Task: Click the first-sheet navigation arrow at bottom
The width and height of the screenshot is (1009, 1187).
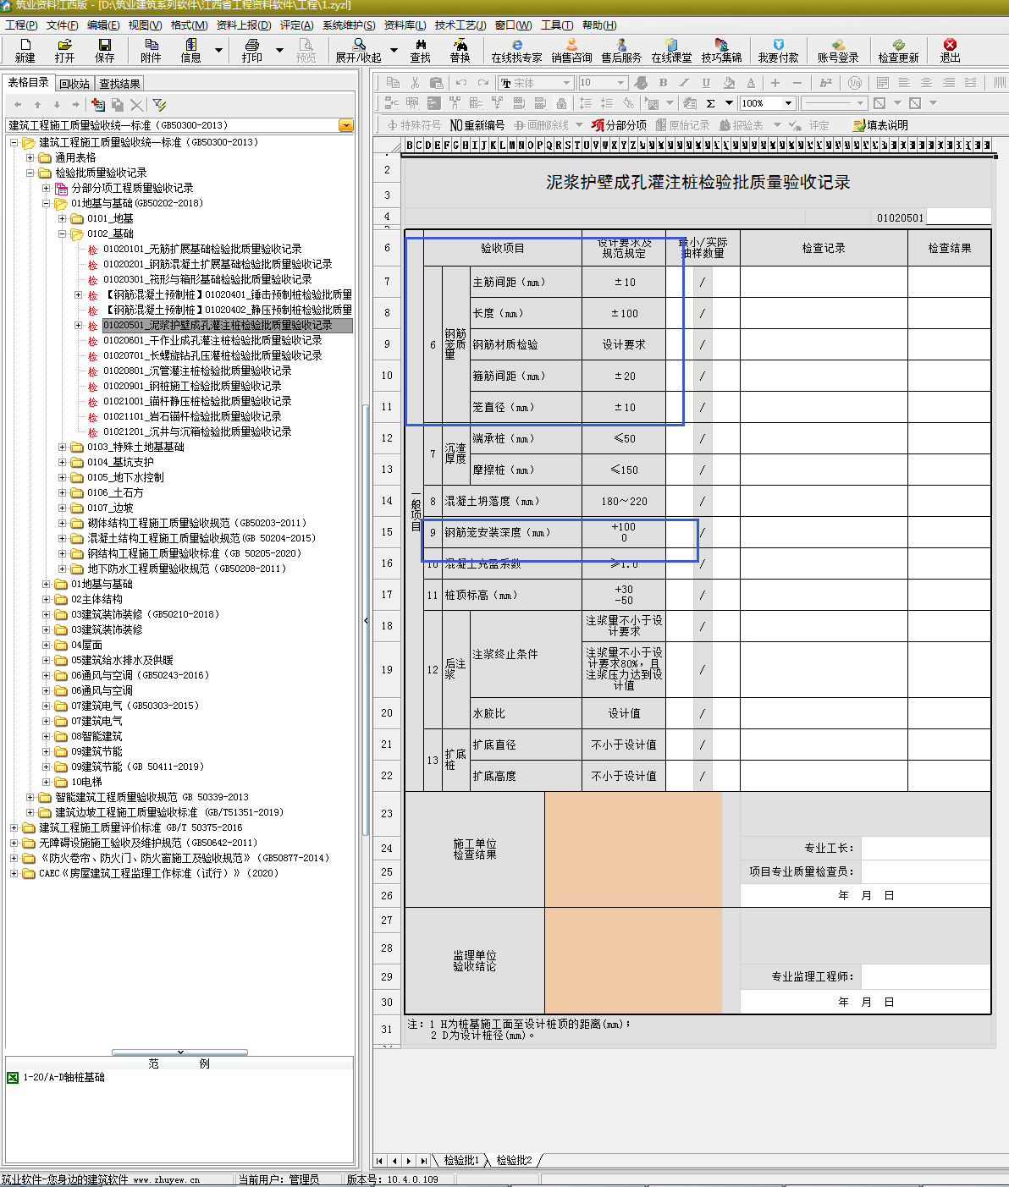Action: point(380,1161)
